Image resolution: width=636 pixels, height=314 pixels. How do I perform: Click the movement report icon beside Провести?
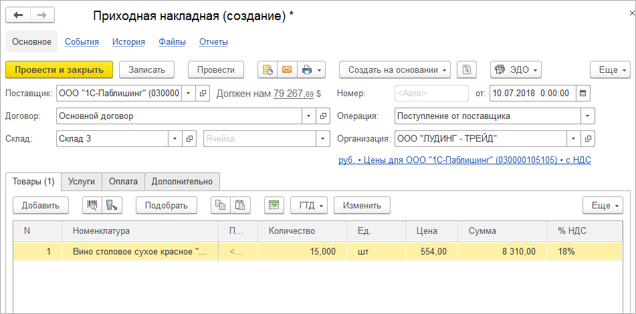coord(268,69)
